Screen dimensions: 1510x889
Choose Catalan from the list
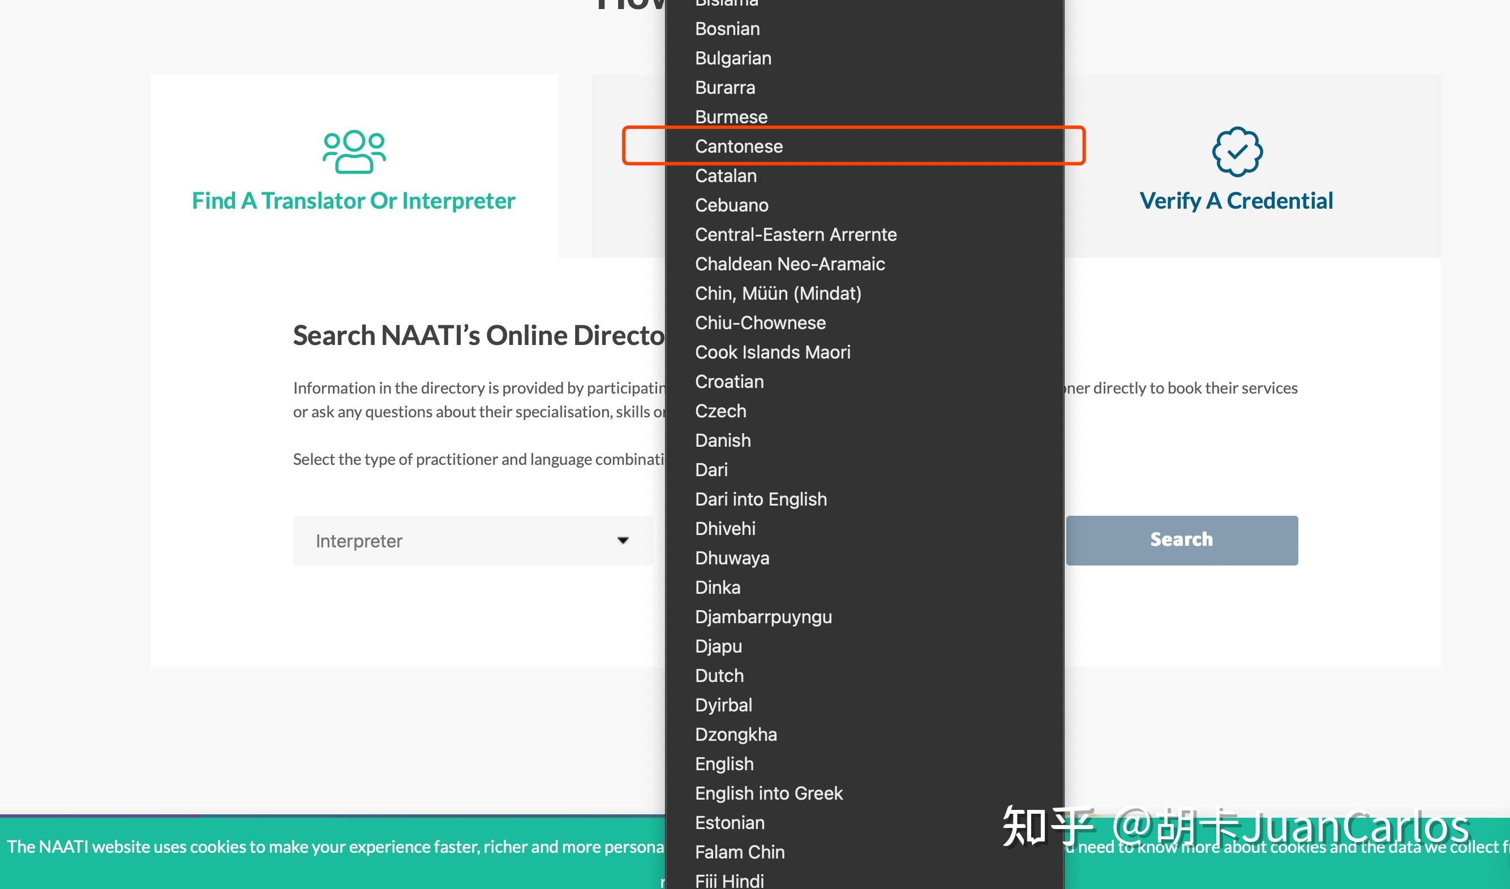click(x=726, y=175)
